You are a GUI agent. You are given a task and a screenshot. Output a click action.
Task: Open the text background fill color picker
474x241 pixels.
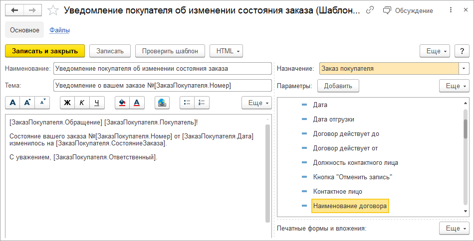pyautogui.click(x=122, y=103)
